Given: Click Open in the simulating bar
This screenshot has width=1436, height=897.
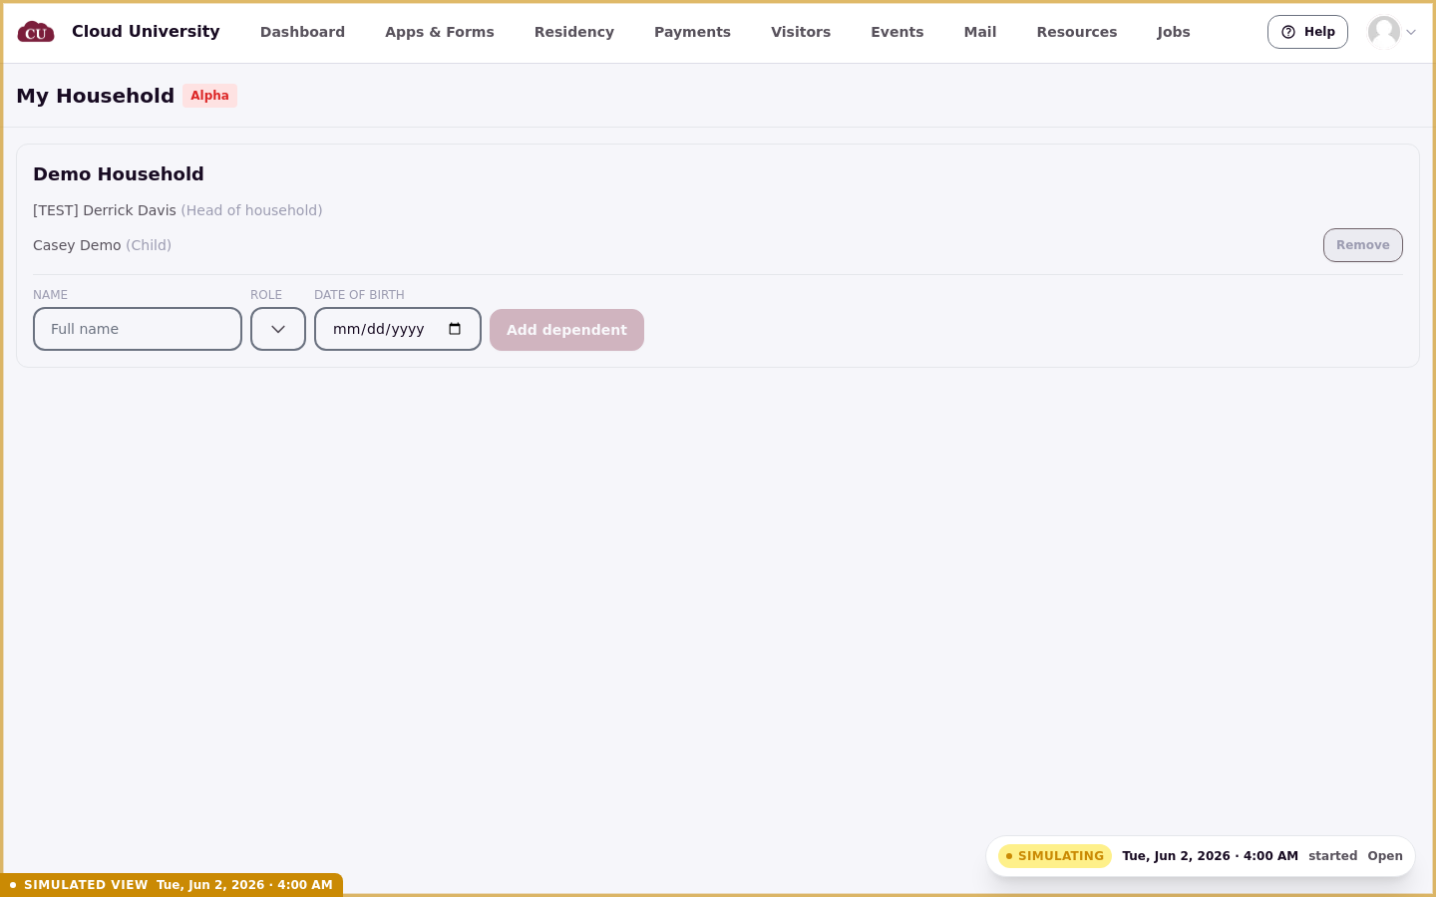Looking at the screenshot, I should click(x=1385, y=856).
